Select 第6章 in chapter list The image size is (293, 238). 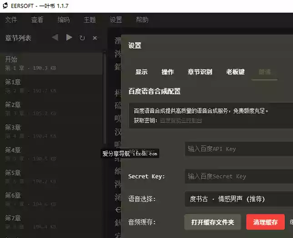point(51,199)
